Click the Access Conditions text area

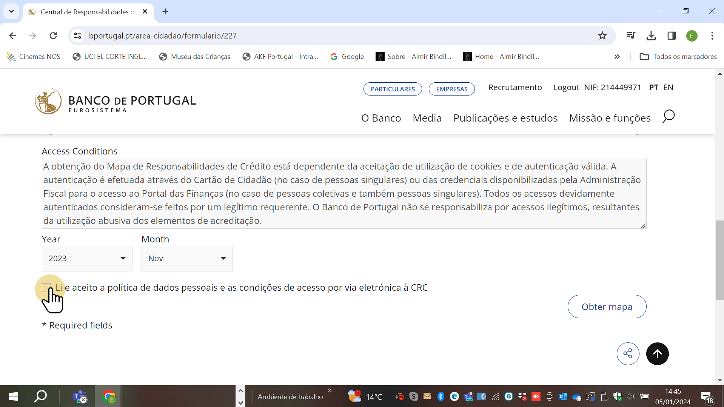[344, 193]
